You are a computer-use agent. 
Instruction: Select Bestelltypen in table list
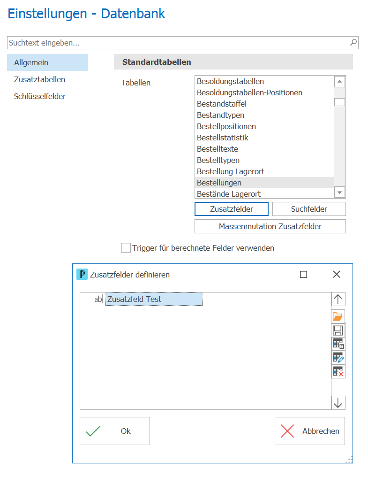click(264, 160)
